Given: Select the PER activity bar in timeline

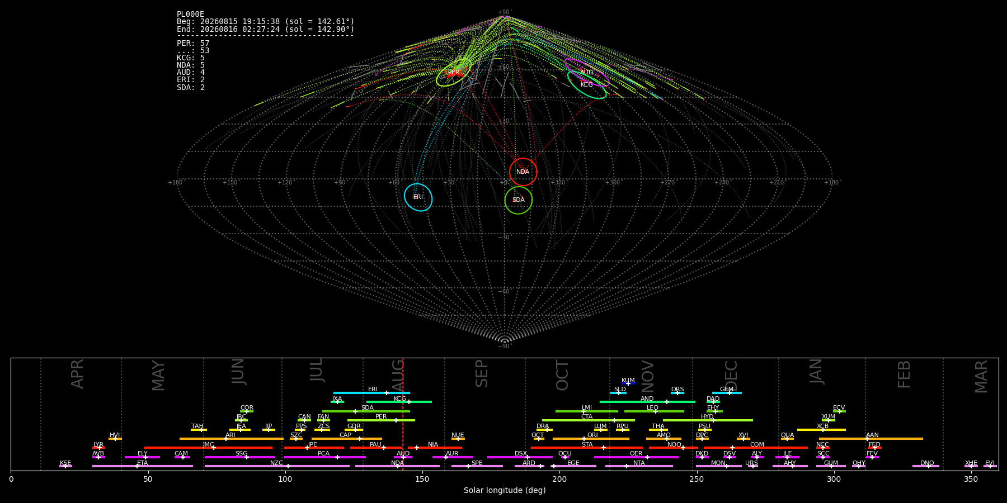Looking at the screenshot, I should 381,420.
